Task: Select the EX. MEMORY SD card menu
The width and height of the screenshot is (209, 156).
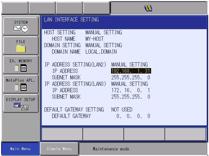Action: tap(21, 65)
